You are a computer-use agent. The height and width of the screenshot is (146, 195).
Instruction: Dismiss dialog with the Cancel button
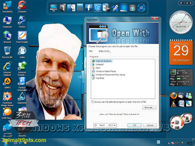(150, 125)
